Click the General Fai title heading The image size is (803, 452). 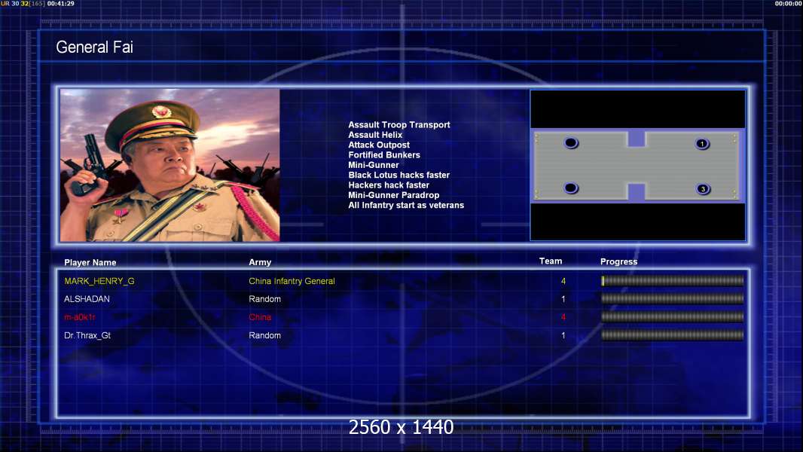pos(94,47)
